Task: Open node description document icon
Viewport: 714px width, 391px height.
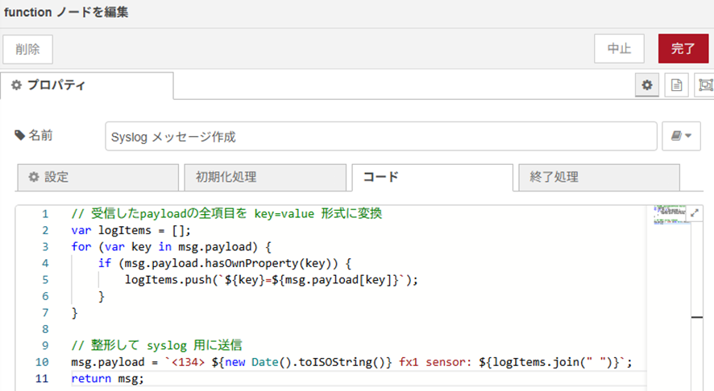Action: coord(676,85)
